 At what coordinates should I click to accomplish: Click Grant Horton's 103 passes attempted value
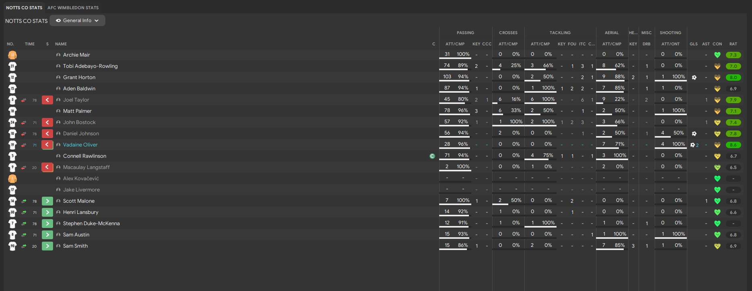click(447, 77)
